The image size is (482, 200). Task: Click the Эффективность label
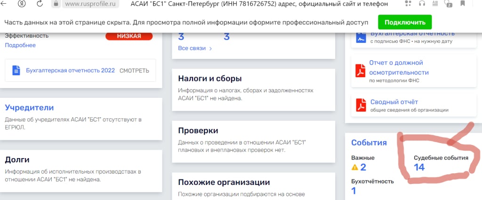point(27,36)
